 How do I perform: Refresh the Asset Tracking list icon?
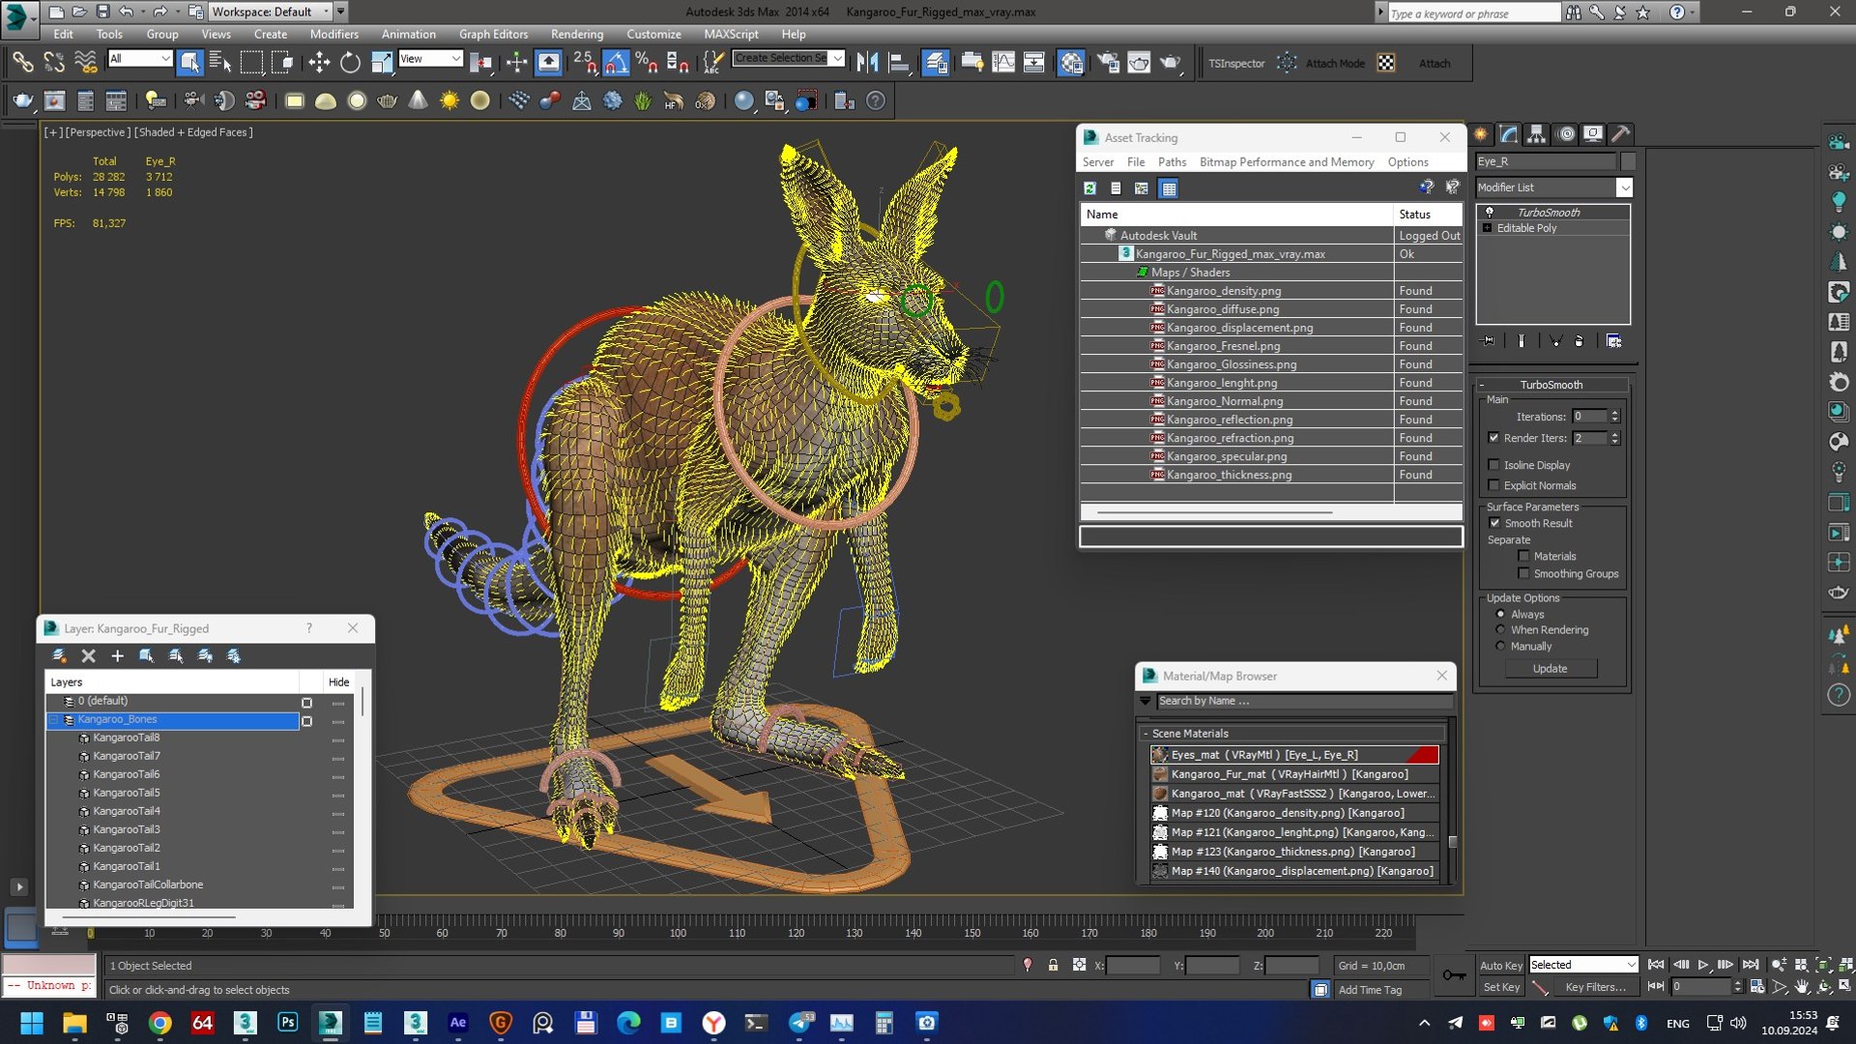click(1089, 188)
